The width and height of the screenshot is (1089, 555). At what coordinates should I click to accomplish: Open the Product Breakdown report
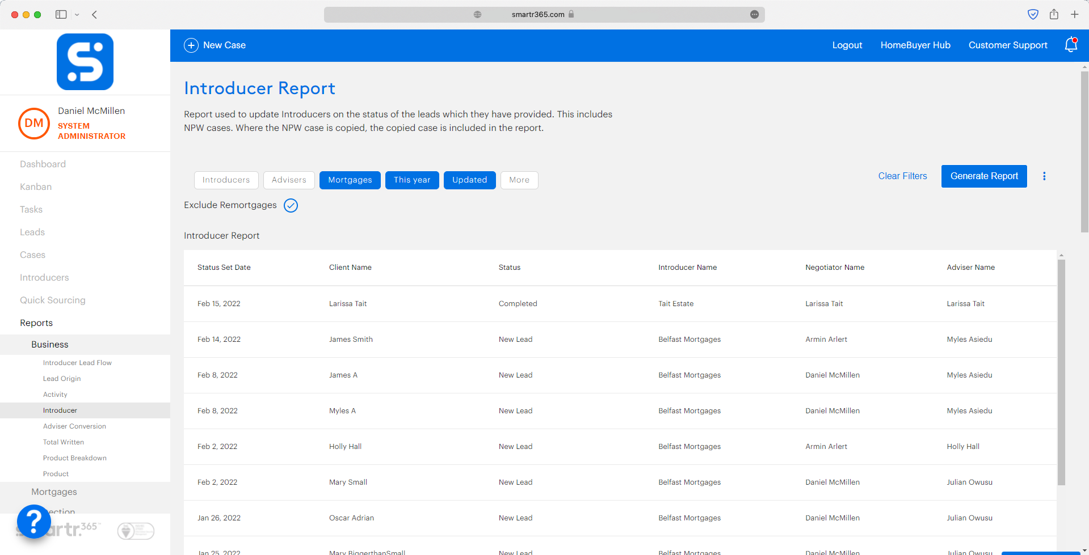(x=75, y=458)
